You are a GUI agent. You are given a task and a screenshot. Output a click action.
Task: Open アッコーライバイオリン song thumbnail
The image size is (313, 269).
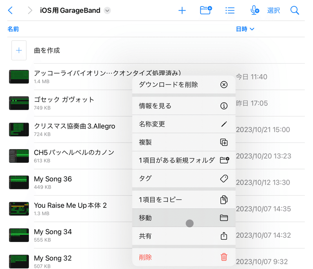coord(19,77)
